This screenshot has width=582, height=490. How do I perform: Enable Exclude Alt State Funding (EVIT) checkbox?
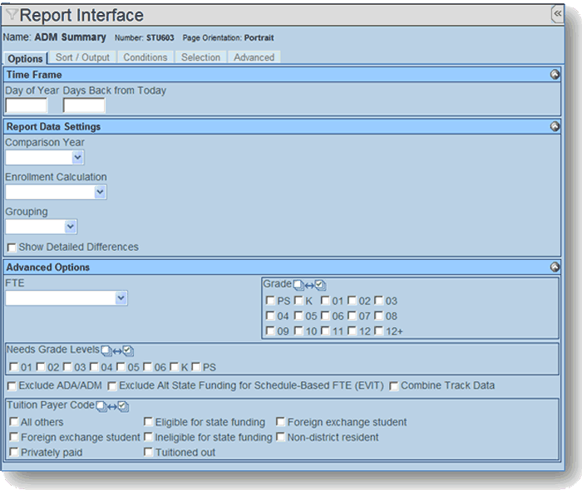tap(111, 386)
